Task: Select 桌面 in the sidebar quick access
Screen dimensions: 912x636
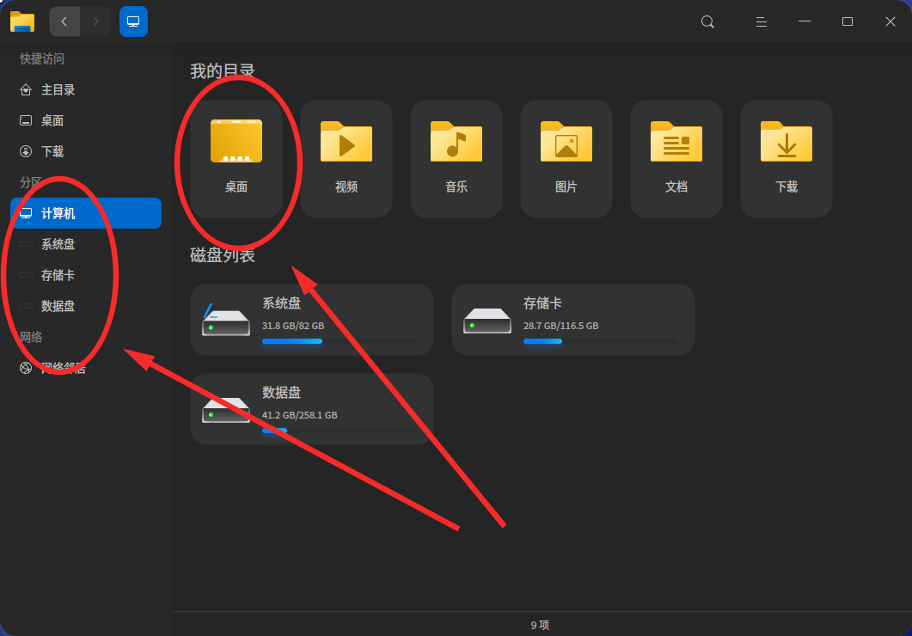Action: 85,121
